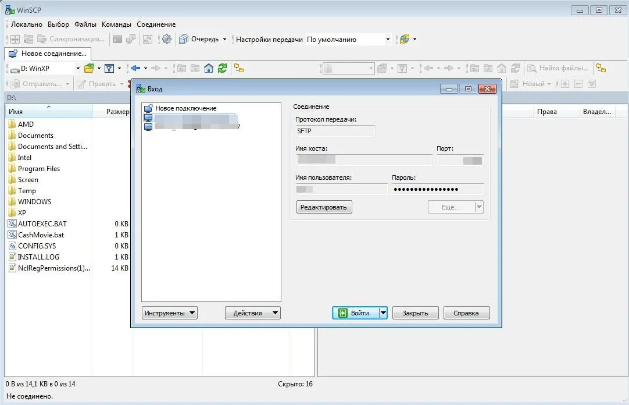Expand the Queue dropdown arrow
The image size is (629, 405).
tap(224, 40)
